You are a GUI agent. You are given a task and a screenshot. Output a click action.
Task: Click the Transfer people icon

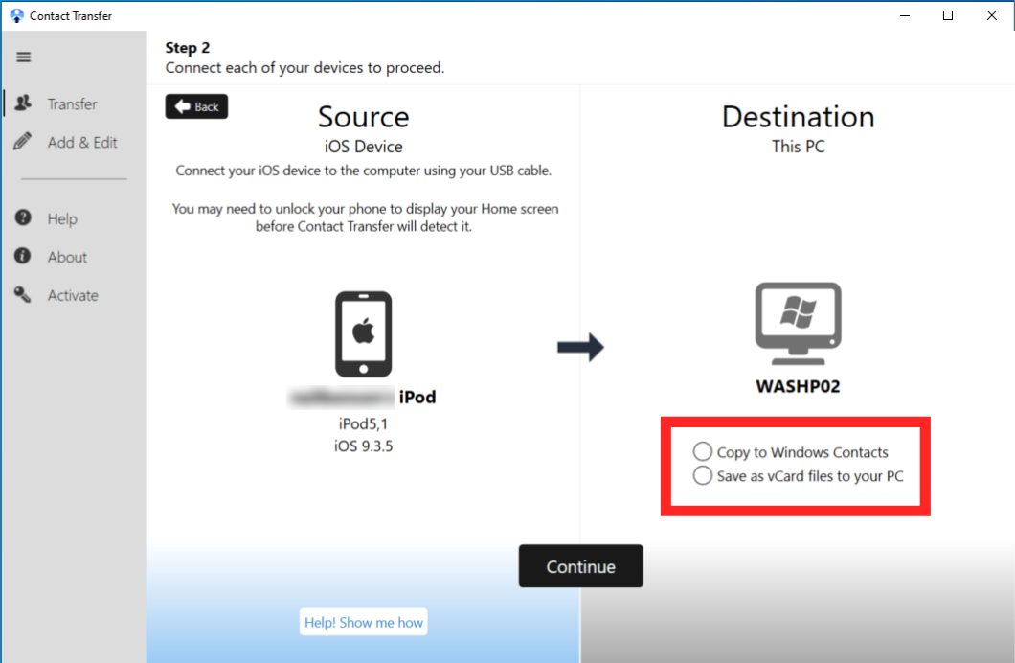pos(23,103)
